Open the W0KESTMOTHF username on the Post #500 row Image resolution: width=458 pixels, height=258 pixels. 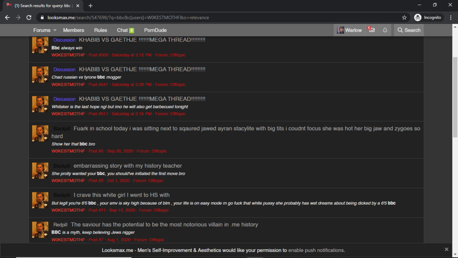coord(68,55)
